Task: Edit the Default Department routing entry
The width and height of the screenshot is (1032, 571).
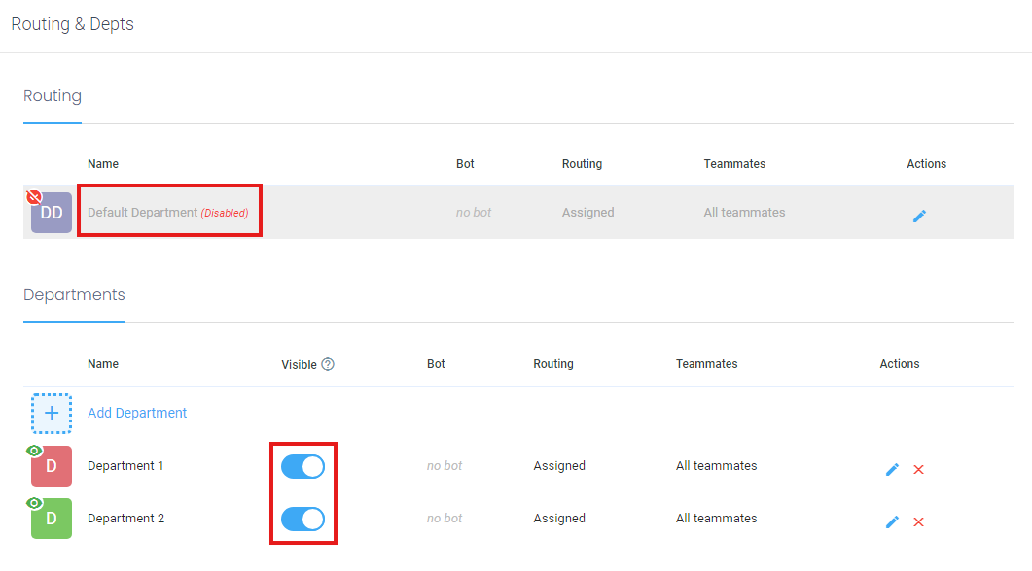Action: pos(919,216)
